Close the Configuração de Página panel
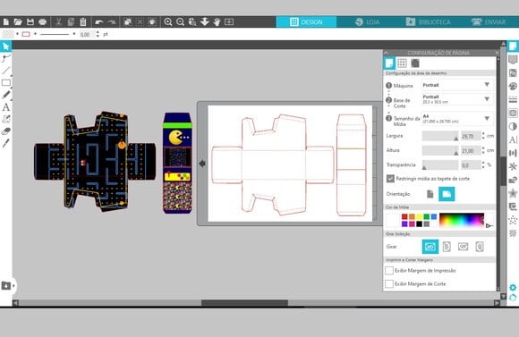This screenshot has width=519, height=337. 497,53
